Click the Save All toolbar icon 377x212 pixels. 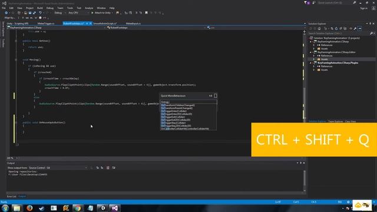pos(34,13)
